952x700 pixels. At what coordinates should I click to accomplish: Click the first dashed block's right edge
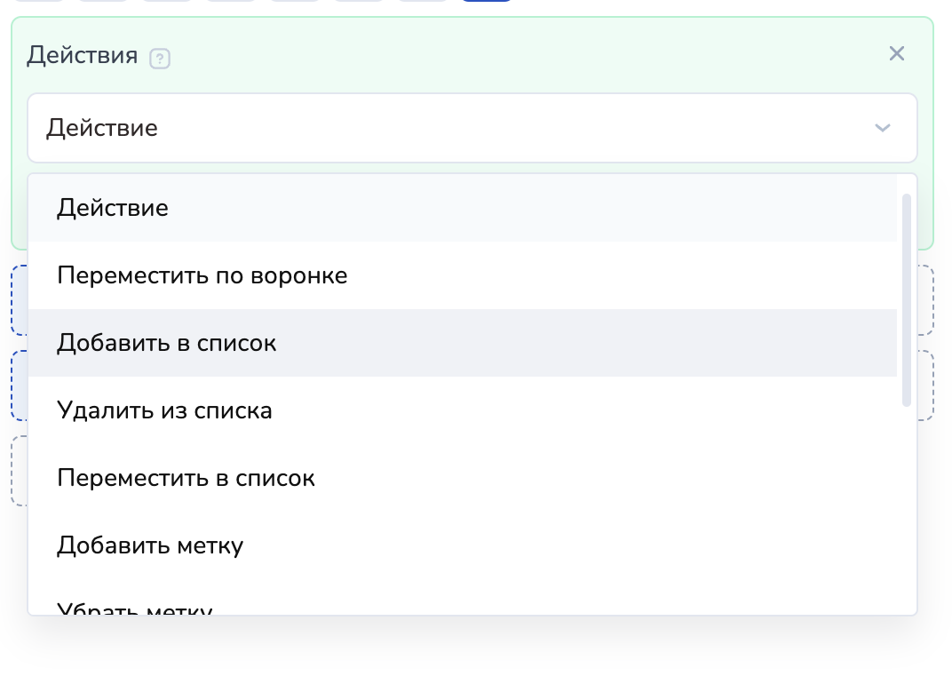click(925, 300)
